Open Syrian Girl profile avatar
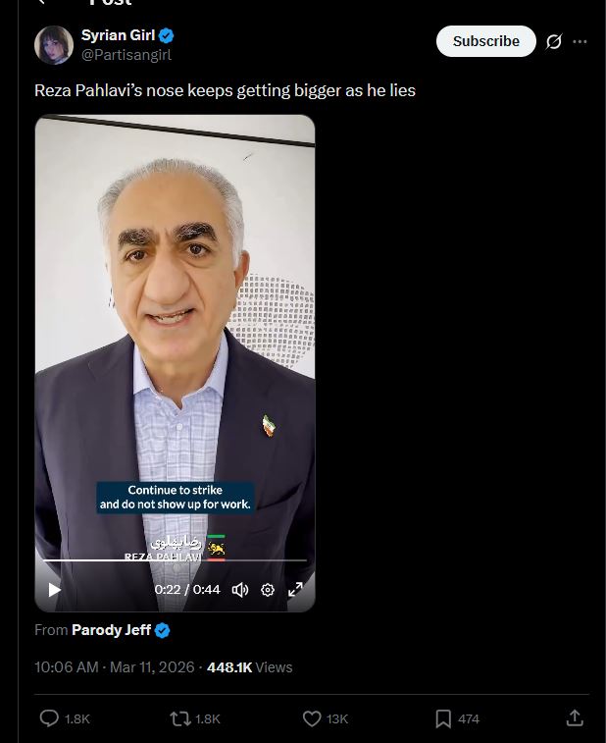 pos(54,44)
